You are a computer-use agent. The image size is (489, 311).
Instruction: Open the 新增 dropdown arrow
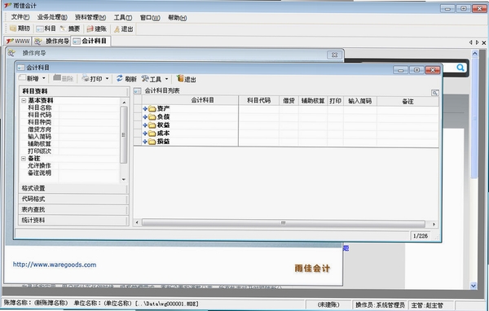pos(44,78)
